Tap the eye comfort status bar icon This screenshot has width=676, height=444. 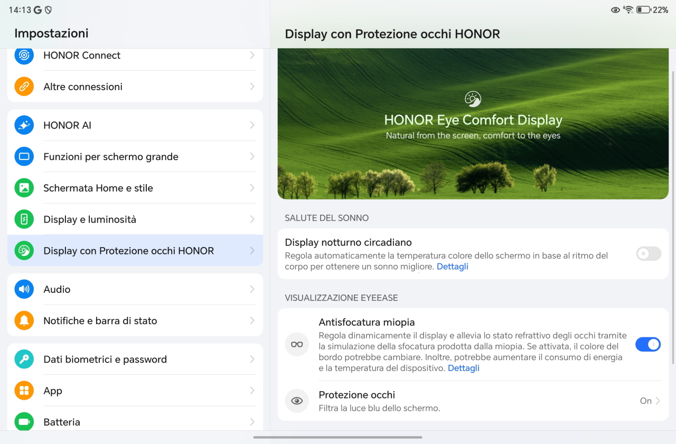[x=615, y=10]
